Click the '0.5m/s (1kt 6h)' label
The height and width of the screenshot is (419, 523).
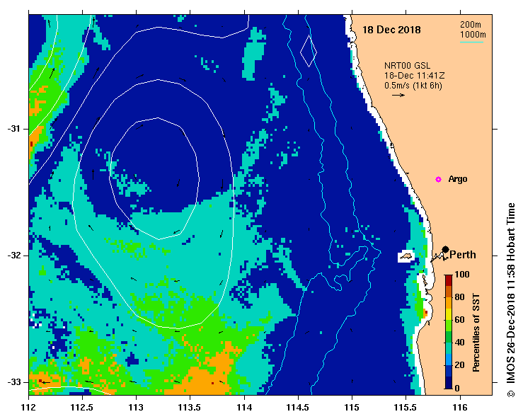(x=413, y=86)
